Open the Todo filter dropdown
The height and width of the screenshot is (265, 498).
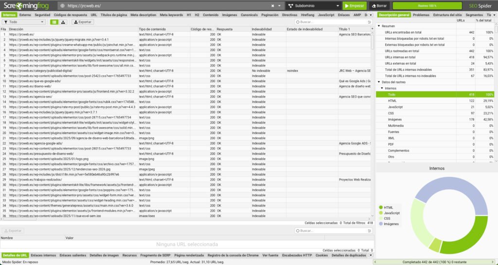pos(23,22)
